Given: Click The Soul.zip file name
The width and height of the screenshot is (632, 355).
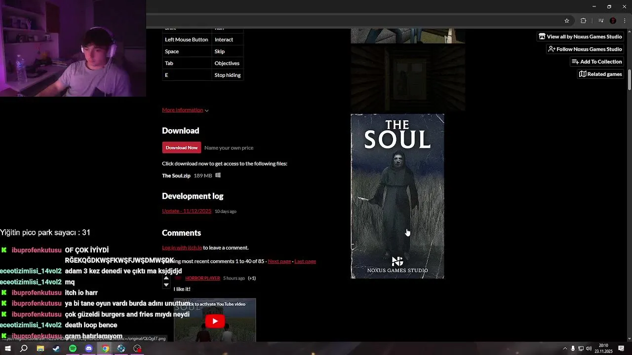Looking at the screenshot, I should coord(176,176).
